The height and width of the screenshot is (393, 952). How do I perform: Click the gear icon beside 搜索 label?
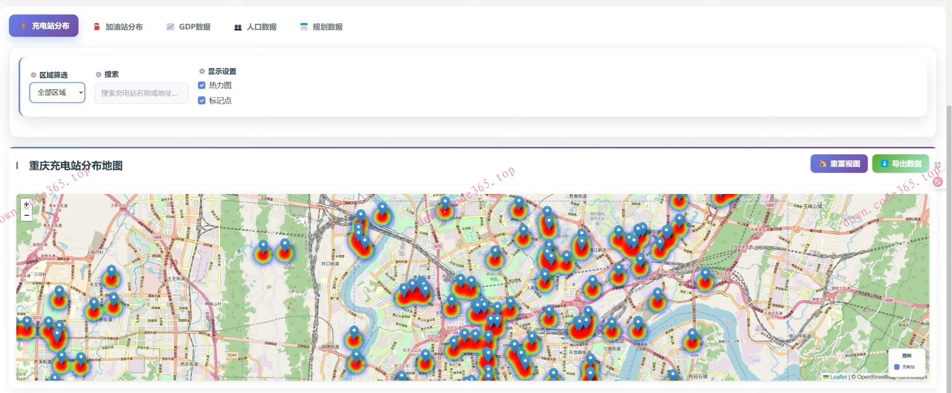tap(99, 74)
